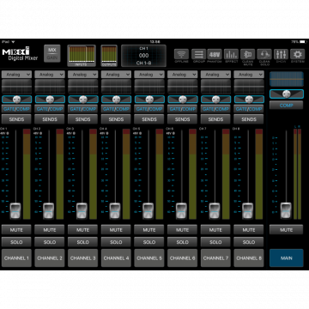Open channel 2 Sends

click(50, 119)
